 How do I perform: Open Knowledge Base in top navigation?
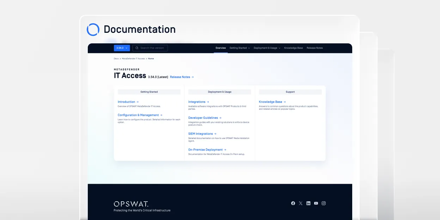pos(293,48)
